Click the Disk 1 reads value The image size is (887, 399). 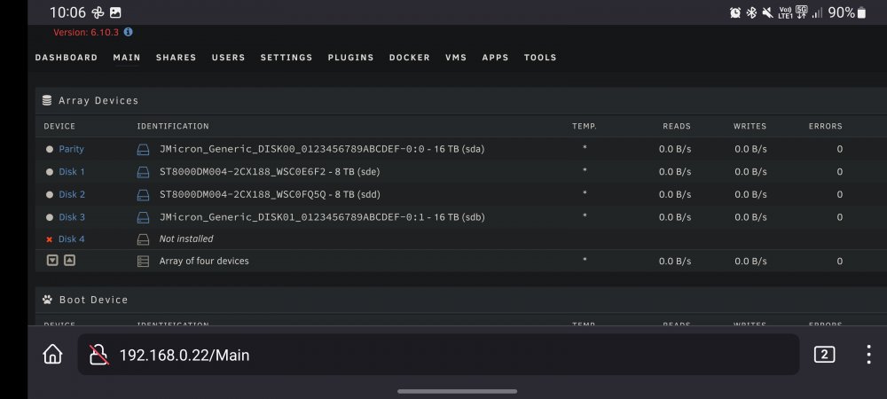(675, 172)
